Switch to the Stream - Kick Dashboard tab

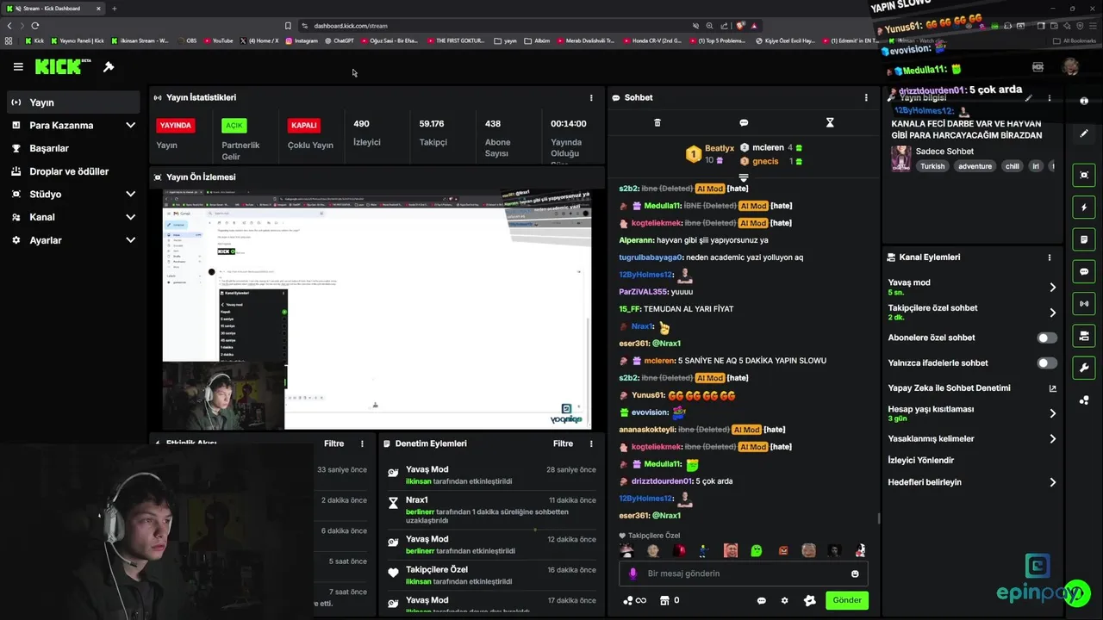click(53, 9)
